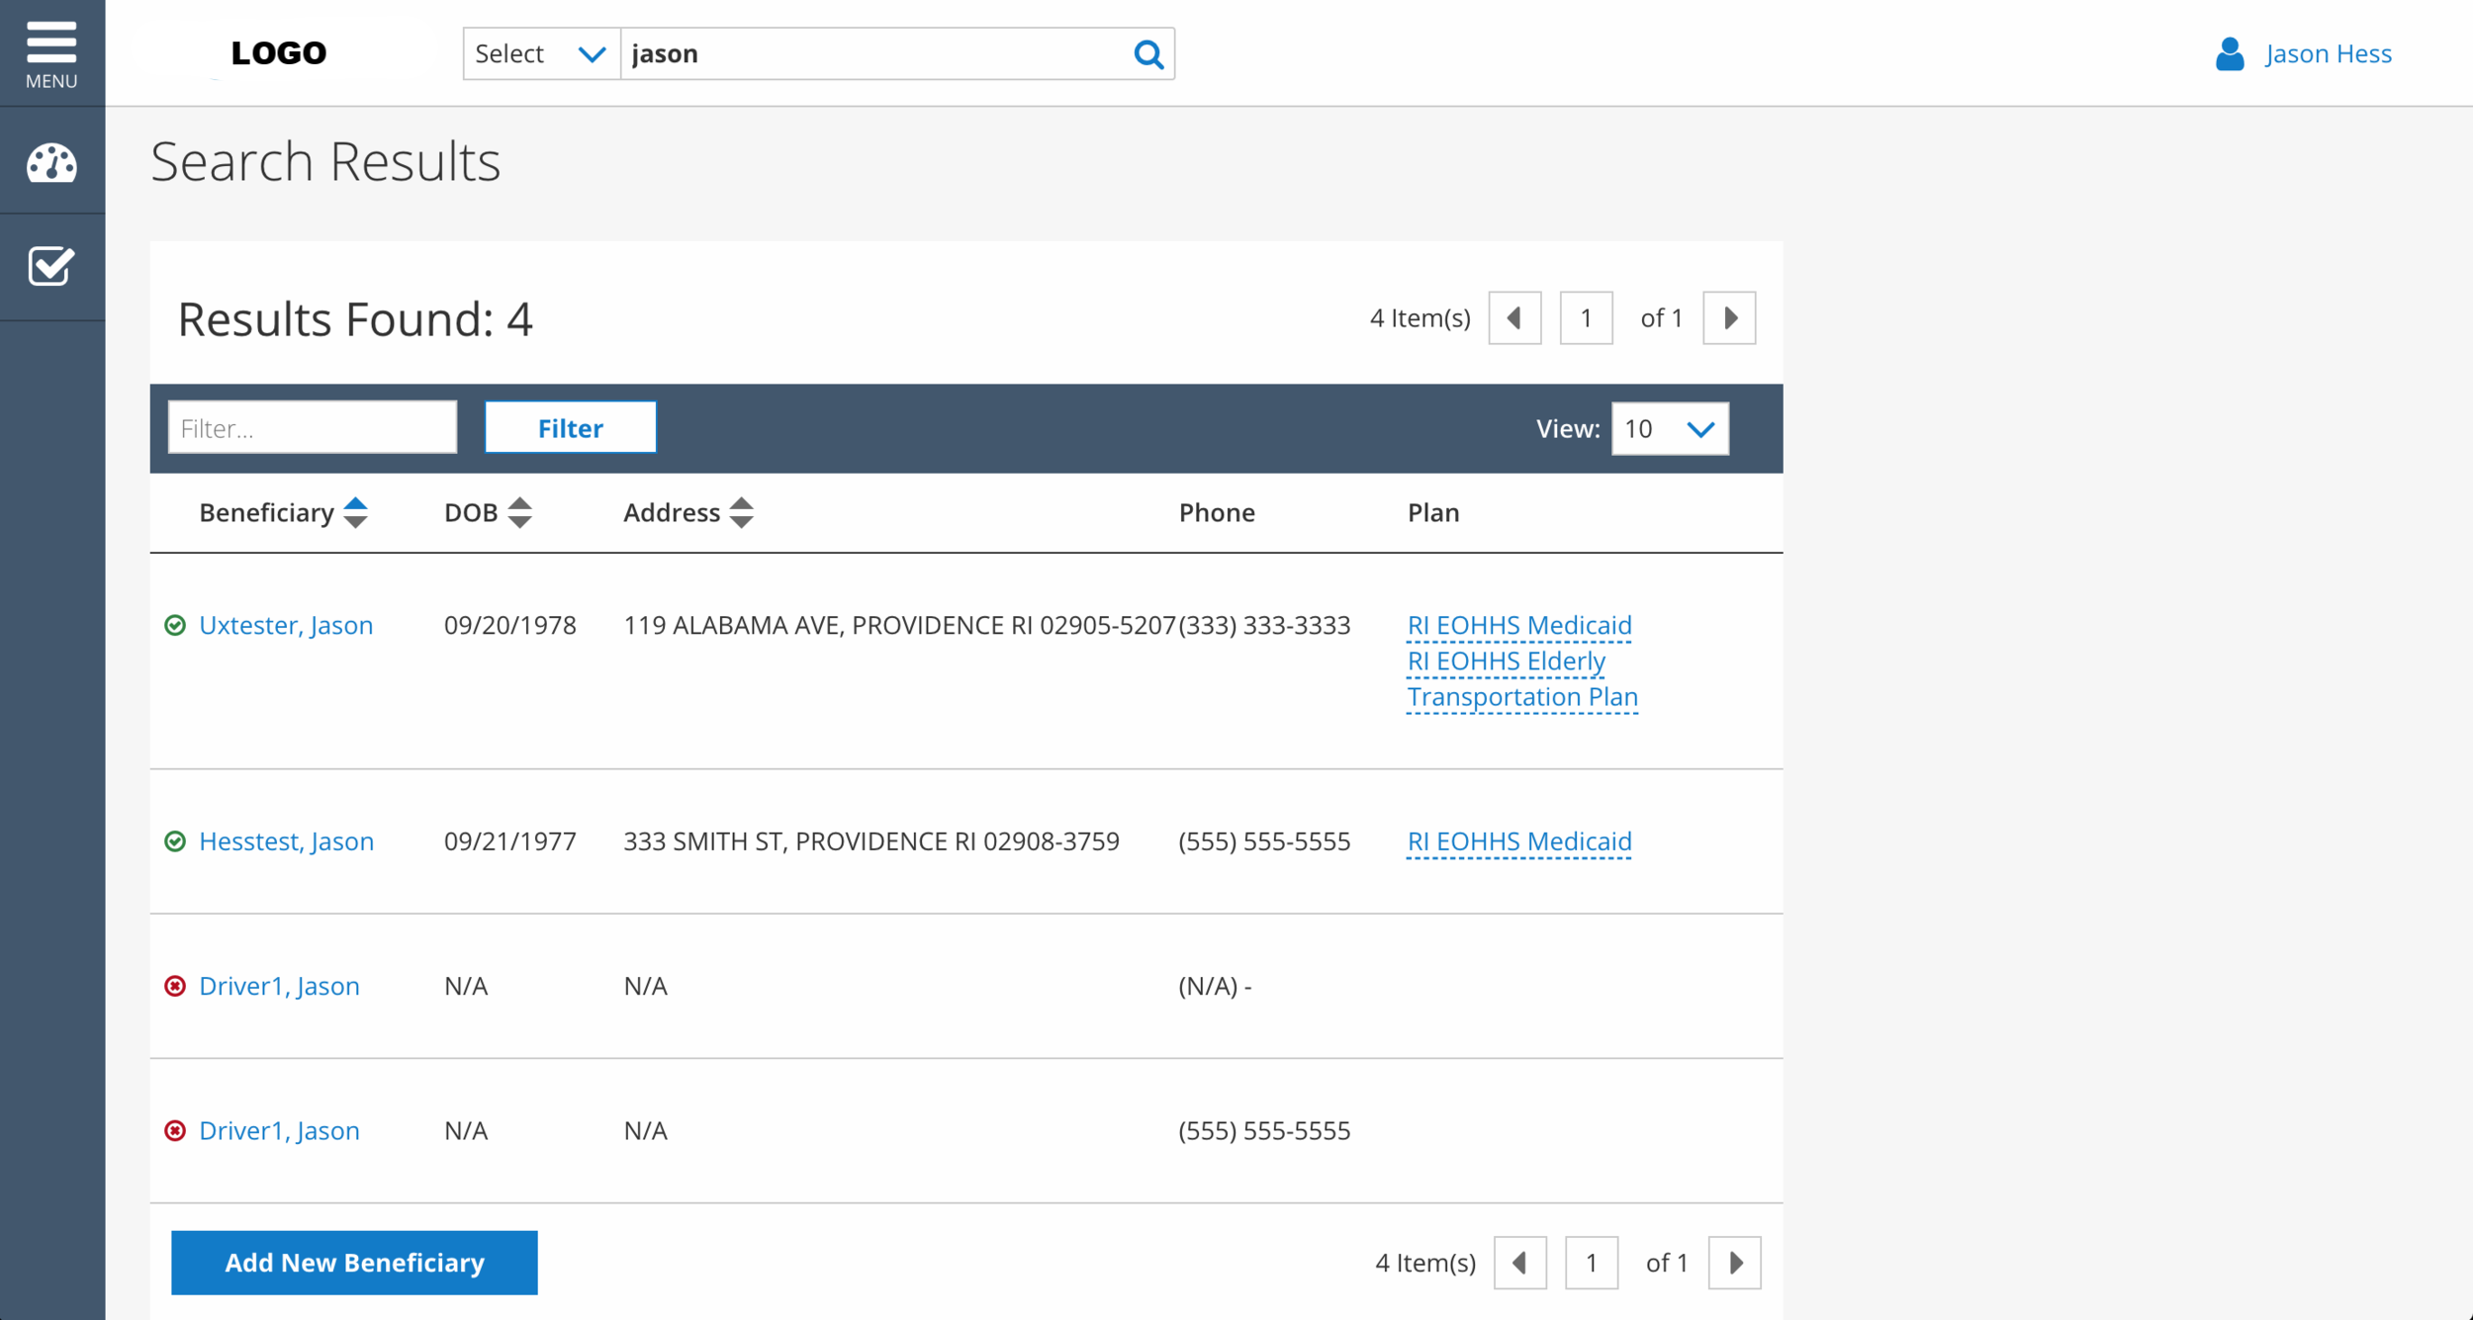The height and width of the screenshot is (1320, 2473).
Task: Go to next page in bottom pagination
Action: point(1735,1263)
